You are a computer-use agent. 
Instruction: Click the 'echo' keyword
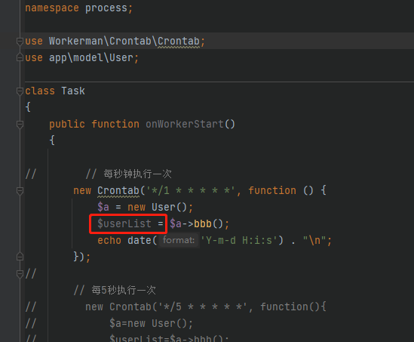(x=109, y=241)
